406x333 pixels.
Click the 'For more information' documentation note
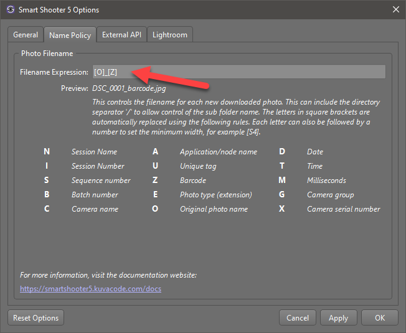[108, 275]
